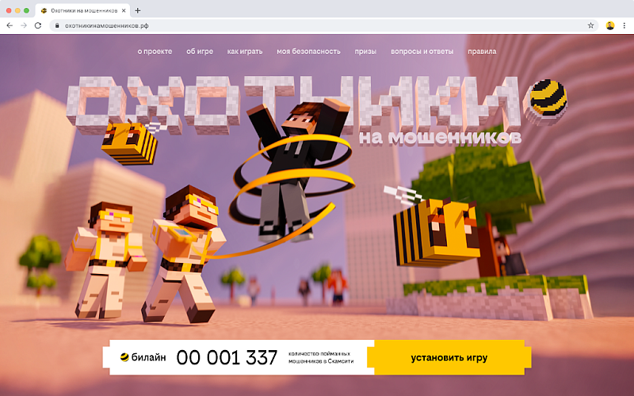This screenshot has width=634, height=396.
Task: Open the «о проекте» menu item
Action: point(154,51)
